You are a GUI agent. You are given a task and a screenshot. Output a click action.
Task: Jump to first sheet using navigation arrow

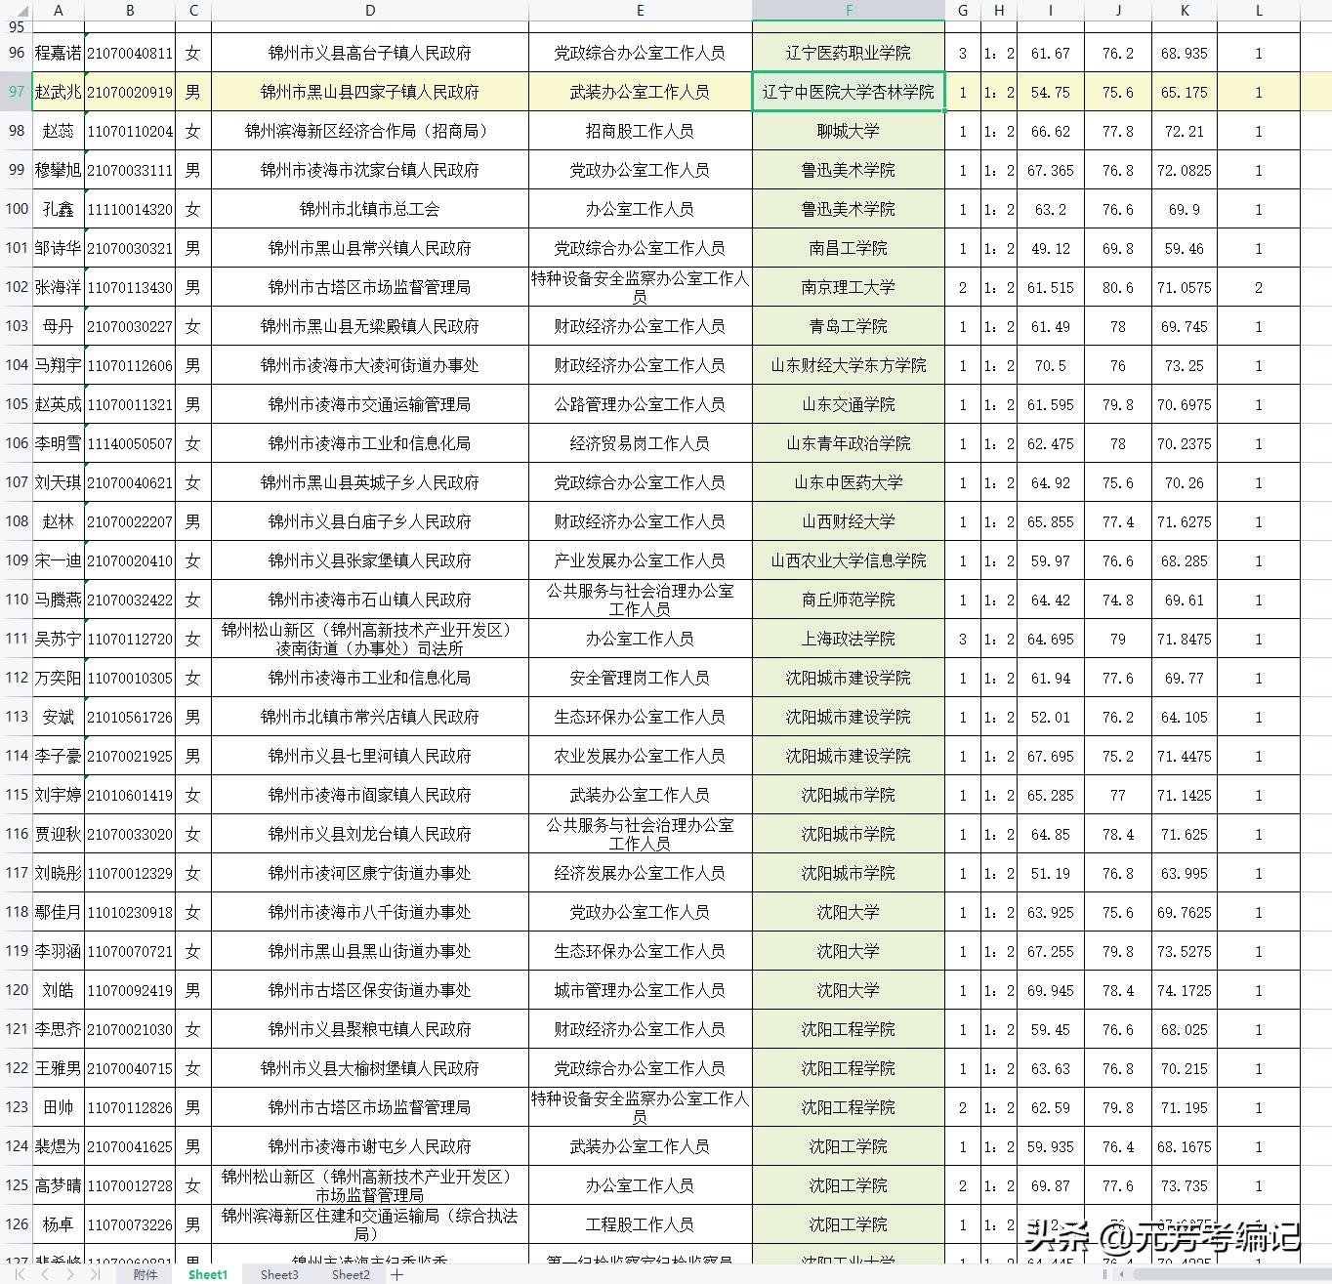(x=19, y=1274)
